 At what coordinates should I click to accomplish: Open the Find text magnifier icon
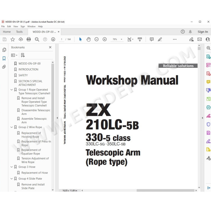tap(37, 39)
